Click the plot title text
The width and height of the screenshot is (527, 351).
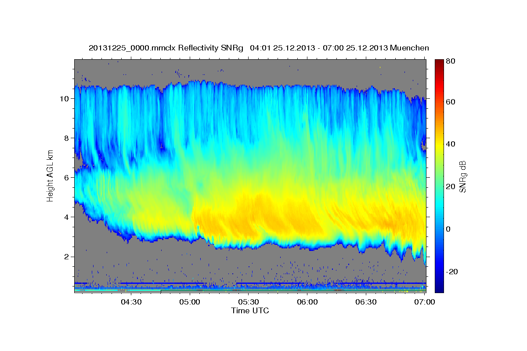tap(259, 48)
